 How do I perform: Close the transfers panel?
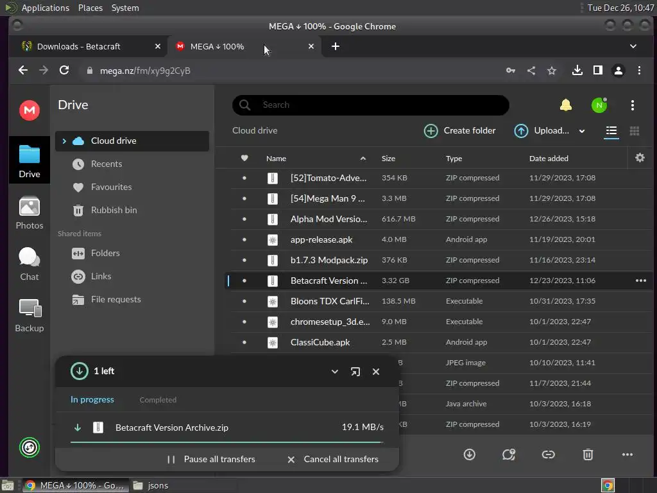(376, 372)
